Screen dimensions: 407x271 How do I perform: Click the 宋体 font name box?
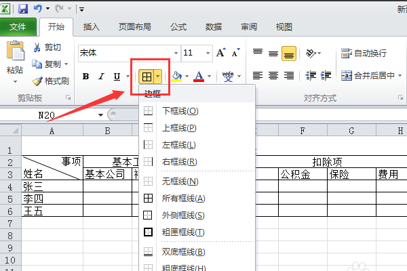pos(125,53)
